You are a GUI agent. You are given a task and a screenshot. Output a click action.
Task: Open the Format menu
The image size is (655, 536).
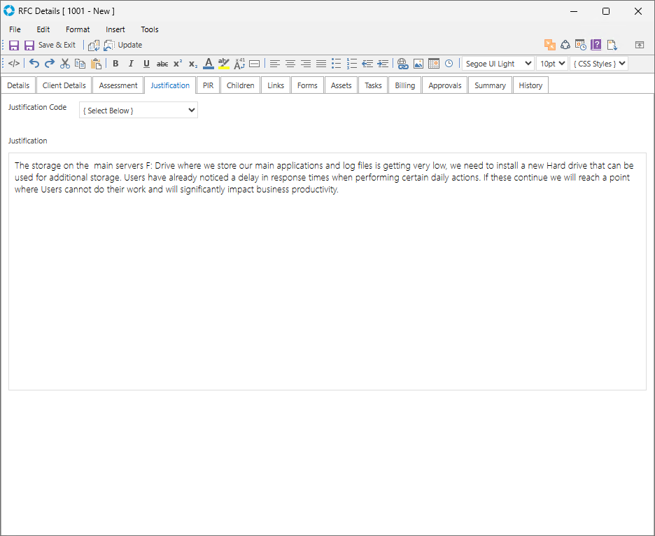point(78,29)
